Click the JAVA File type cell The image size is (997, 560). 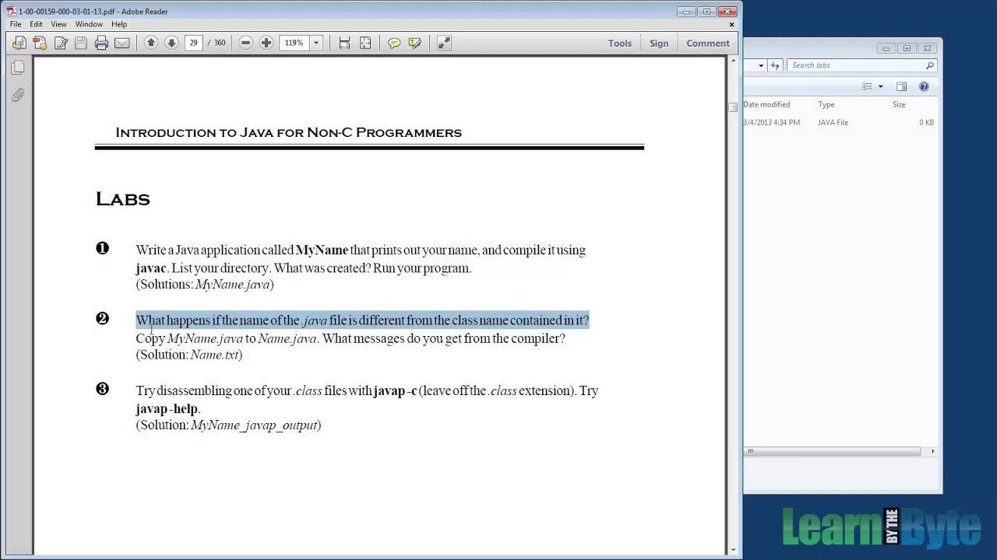coord(833,122)
